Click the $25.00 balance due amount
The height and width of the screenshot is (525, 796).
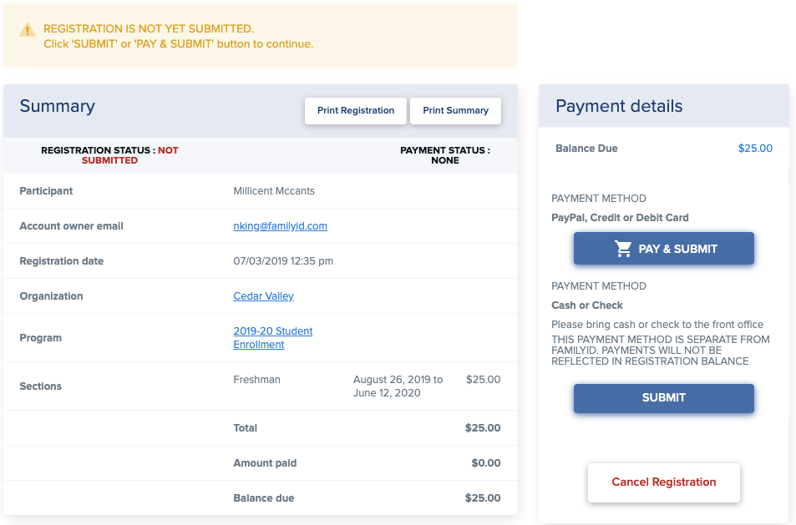tap(755, 149)
